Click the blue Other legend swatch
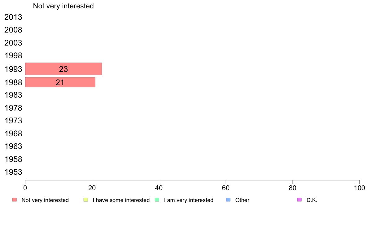Image resolution: width=368 pixels, height=228 pixels. click(x=228, y=200)
